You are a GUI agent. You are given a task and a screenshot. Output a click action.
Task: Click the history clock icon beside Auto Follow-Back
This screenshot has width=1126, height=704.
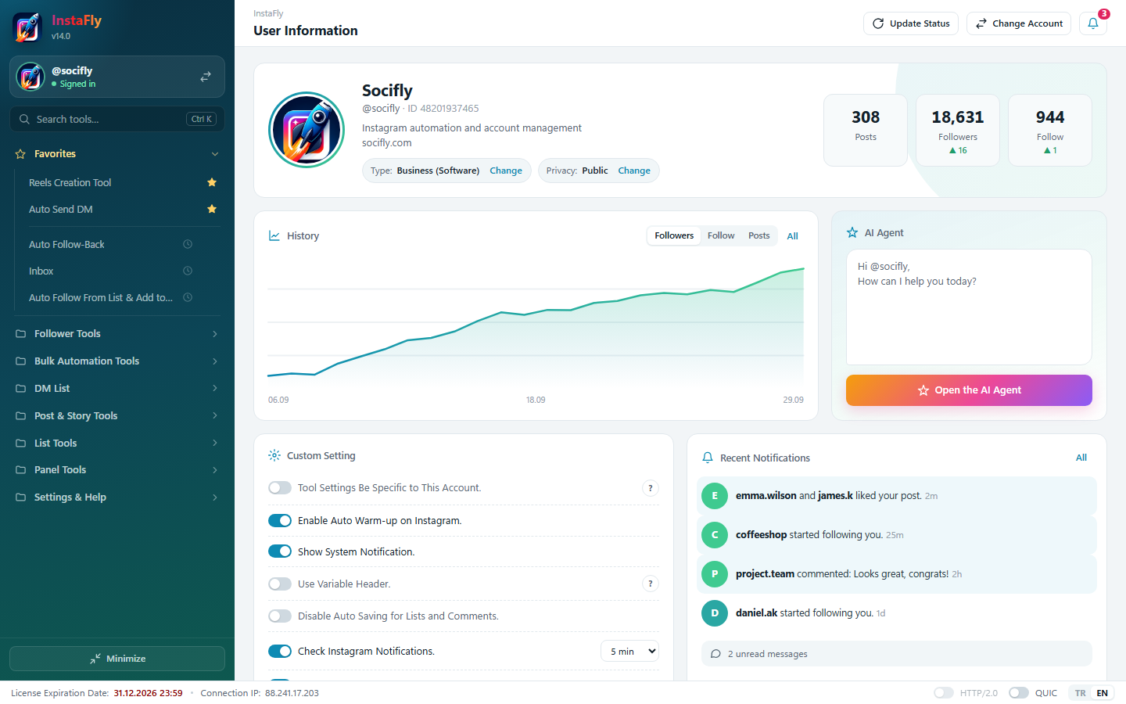click(188, 244)
